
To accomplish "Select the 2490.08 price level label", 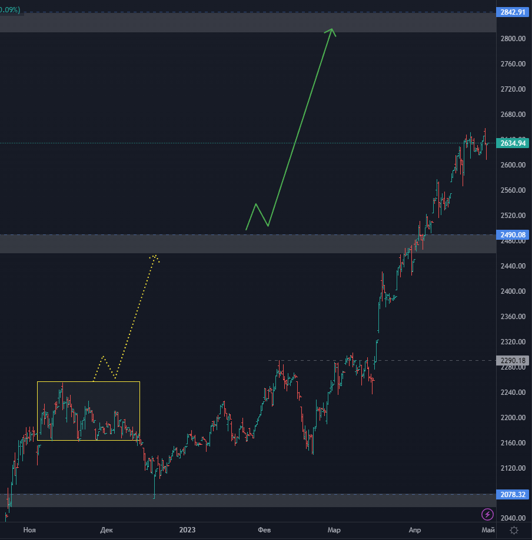I will [x=513, y=235].
